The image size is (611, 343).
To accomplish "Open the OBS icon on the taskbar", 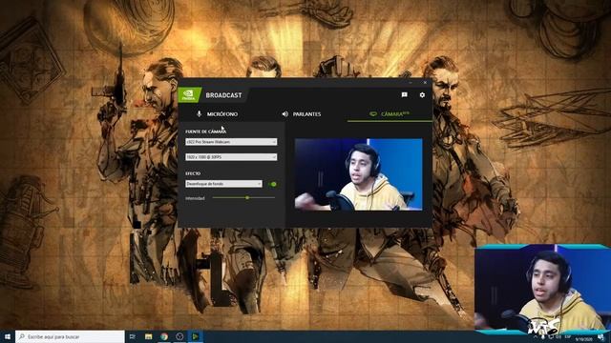I will click(x=179, y=336).
